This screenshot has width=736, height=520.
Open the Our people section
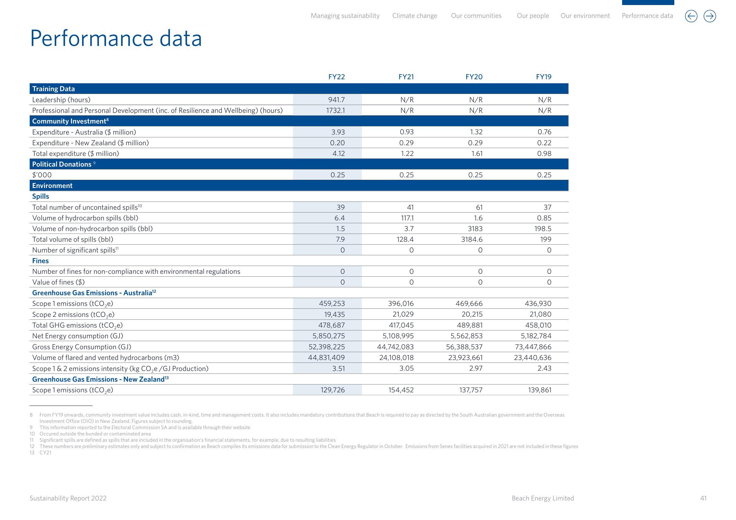[x=533, y=16]
